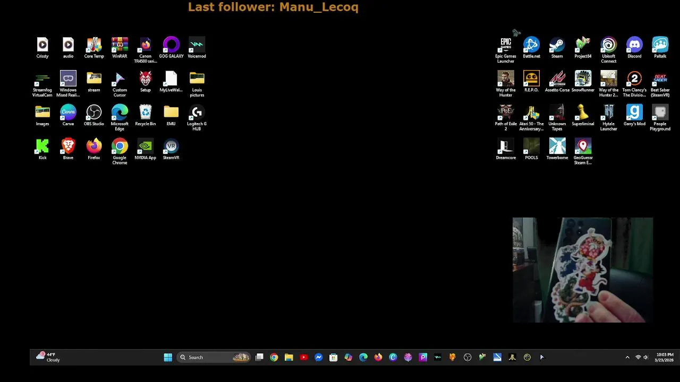Select the POOLS desktop icon

pyautogui.click(x=531, y=149)
